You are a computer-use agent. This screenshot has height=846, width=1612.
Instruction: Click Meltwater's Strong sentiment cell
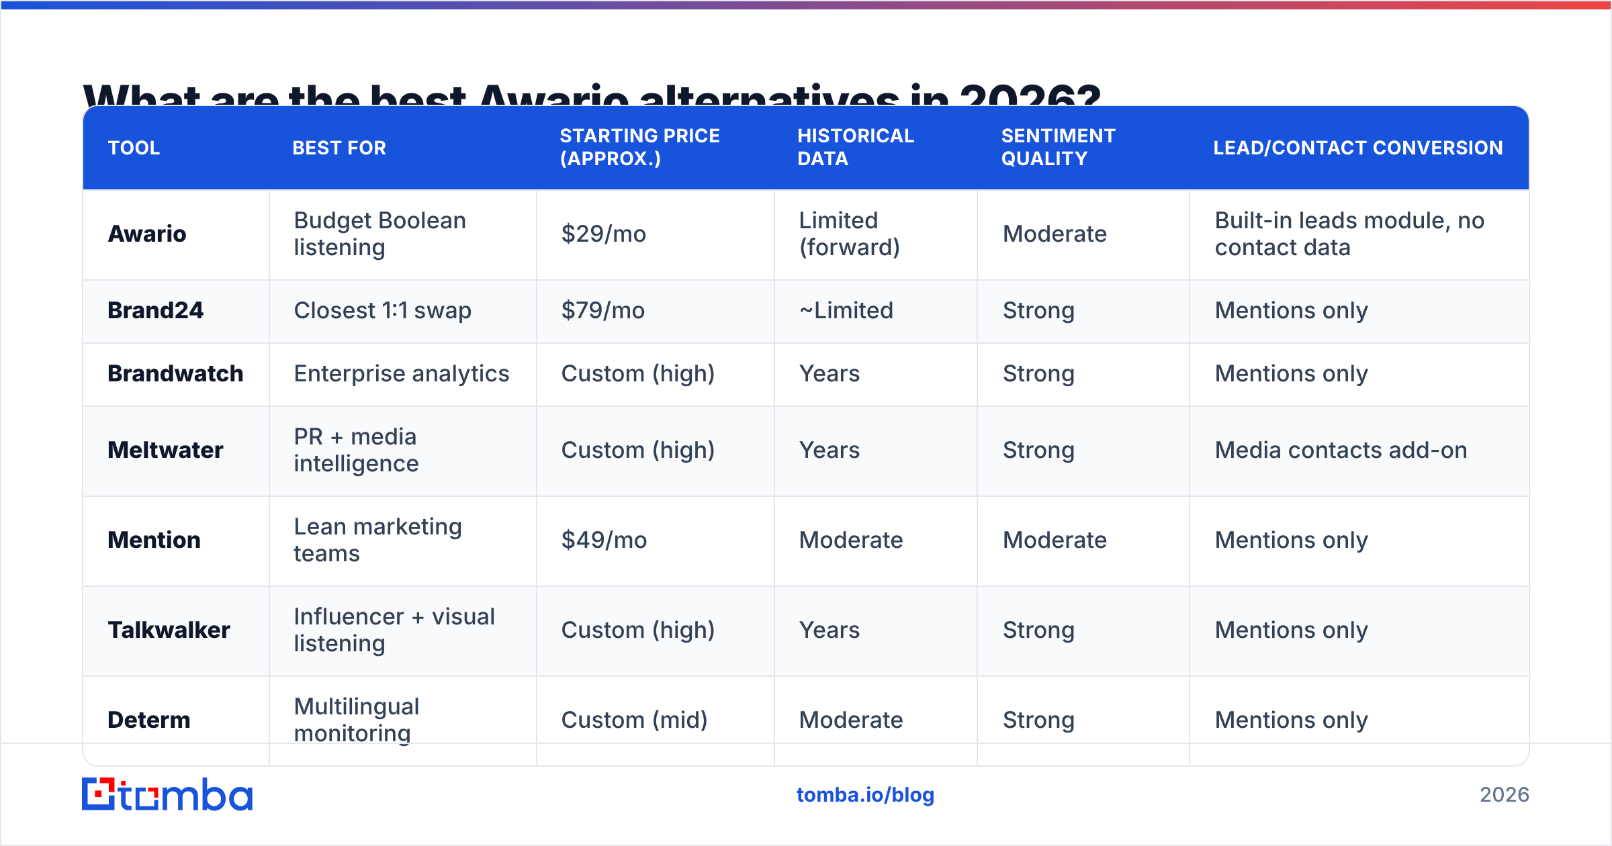pos(1083,451)
